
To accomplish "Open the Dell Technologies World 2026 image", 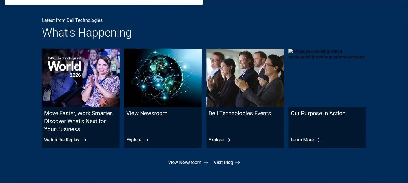I will [81, 78].
